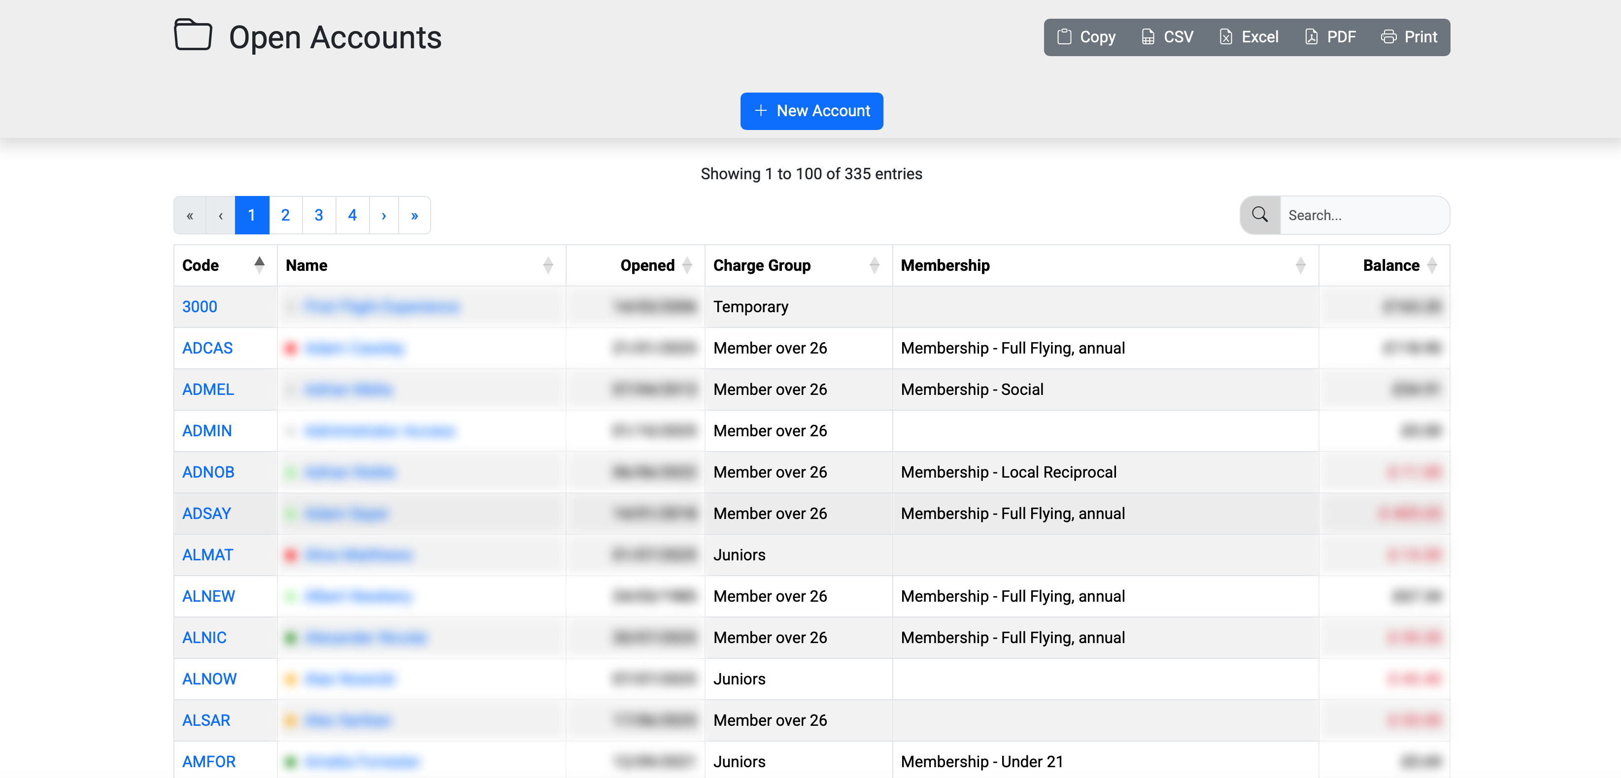Click the green status dot beside ALNIC
Screen dimensions: 1621x778
291,637
